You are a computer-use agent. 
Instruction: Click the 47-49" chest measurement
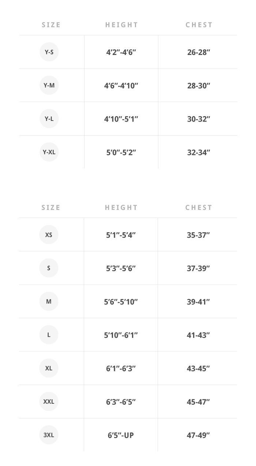pos(198,435)
